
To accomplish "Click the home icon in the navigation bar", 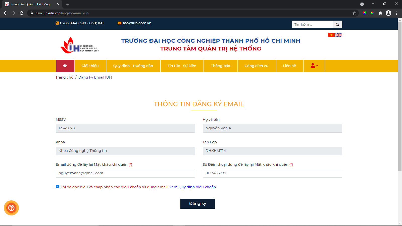I will (x=65, y=66).
